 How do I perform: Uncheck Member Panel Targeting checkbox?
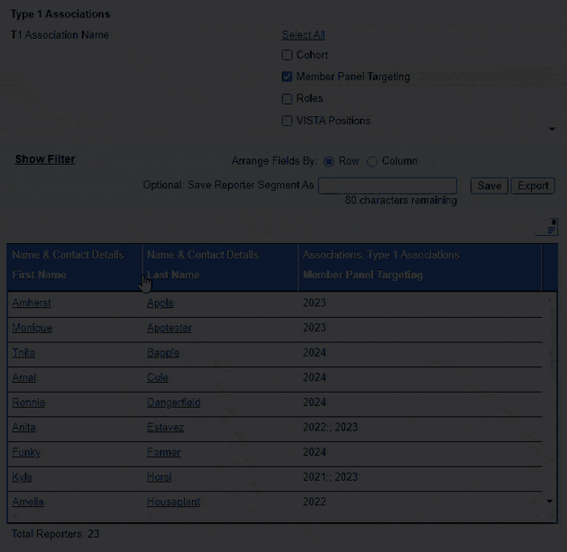click(x=287, y=77)
